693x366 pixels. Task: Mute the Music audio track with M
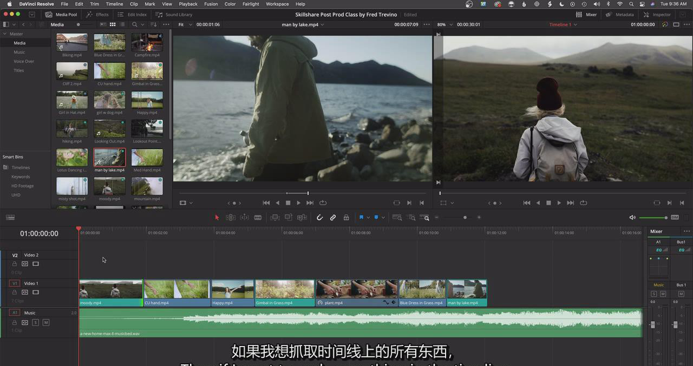pos(46,323)
